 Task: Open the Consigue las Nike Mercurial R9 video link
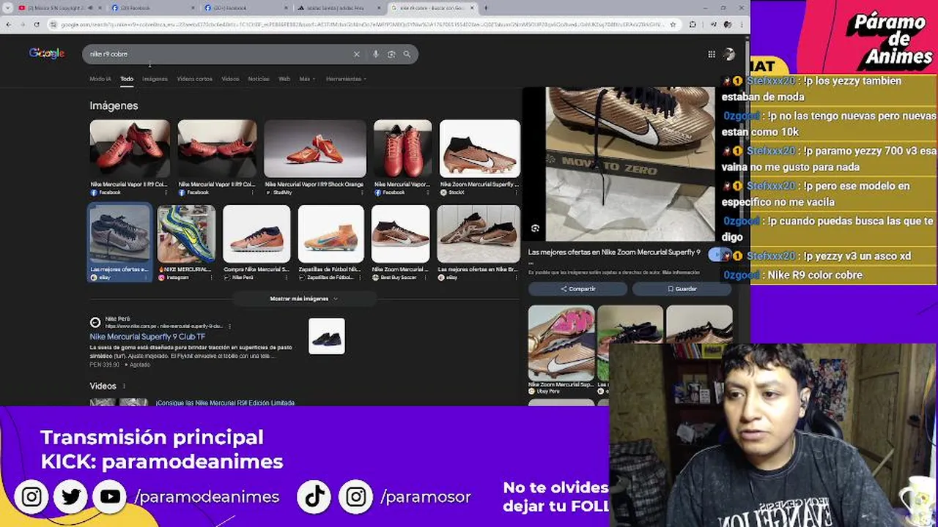pos(225,403)
